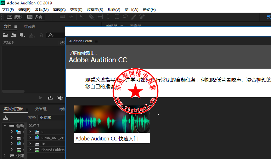Open the 媒体浏览器 panel menu icon
271x159 pixels.
[x=27, y=109]
